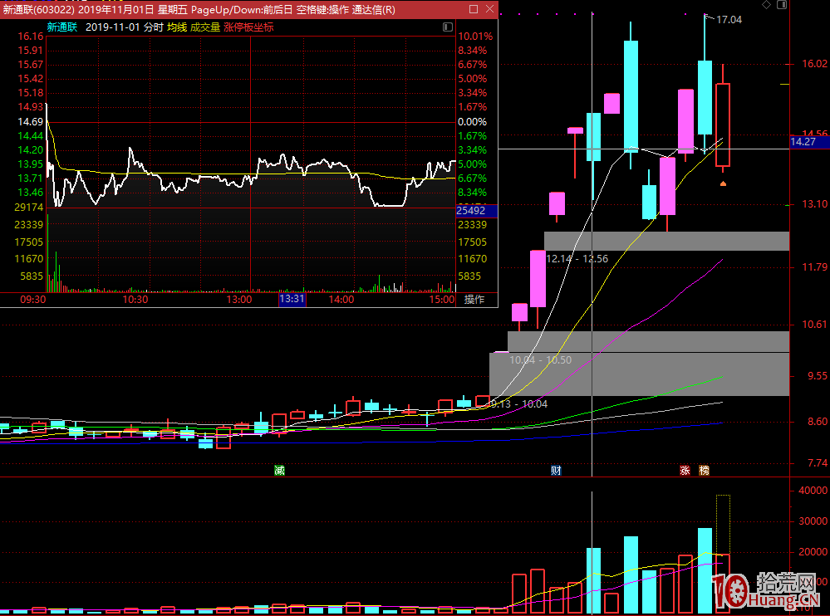Viewport: 830px width, 616px height.
Task: Click the 涨 limit-up marker icon
Action: [685, 471]
